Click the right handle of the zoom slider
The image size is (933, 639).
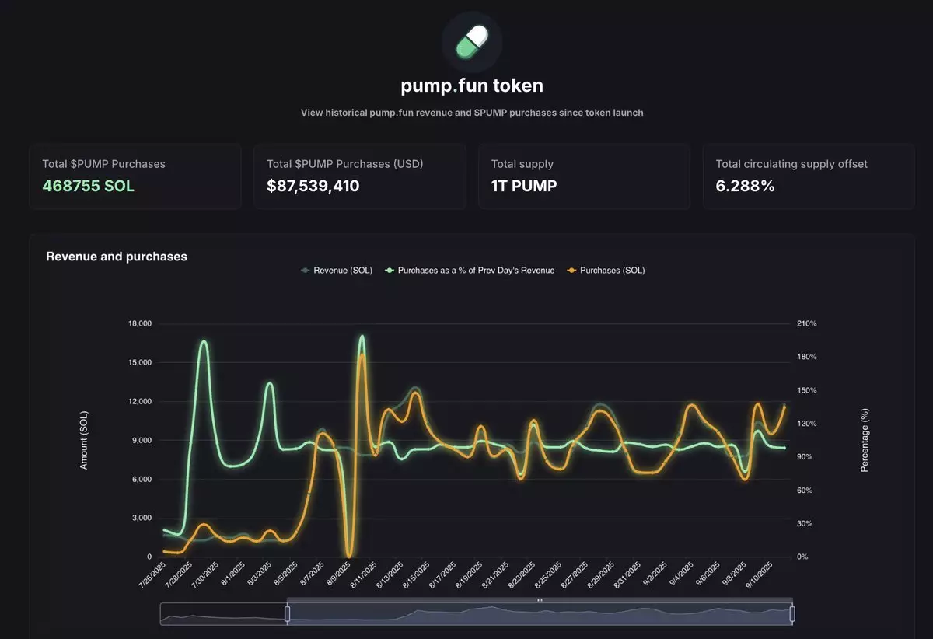792,614
